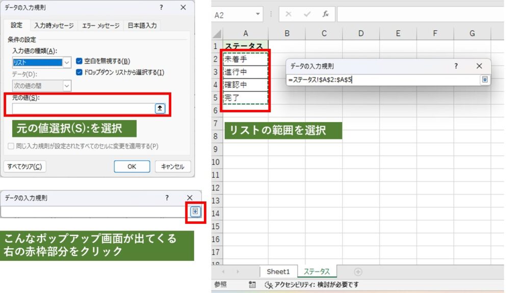This screenshot has width=522, height=293.
Task: Click the enter checkmark in formula bar
Action: coord(307,14)
